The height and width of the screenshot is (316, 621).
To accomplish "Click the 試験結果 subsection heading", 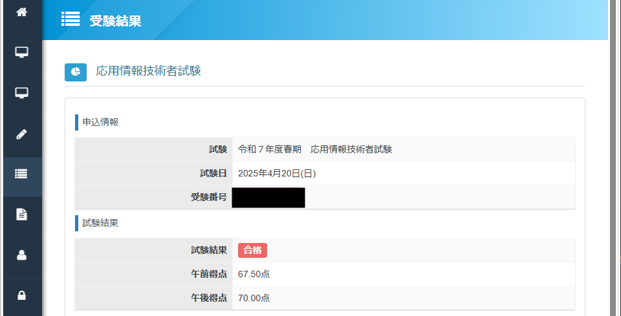I will point(100,223).
